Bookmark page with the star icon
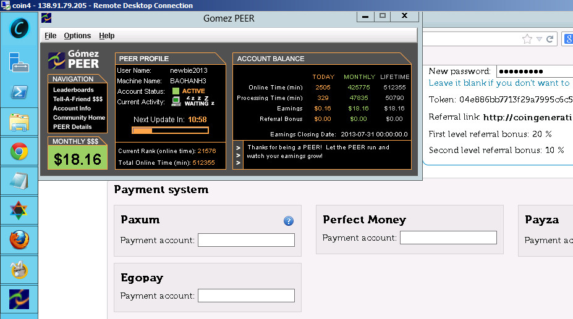 (527, 39)
